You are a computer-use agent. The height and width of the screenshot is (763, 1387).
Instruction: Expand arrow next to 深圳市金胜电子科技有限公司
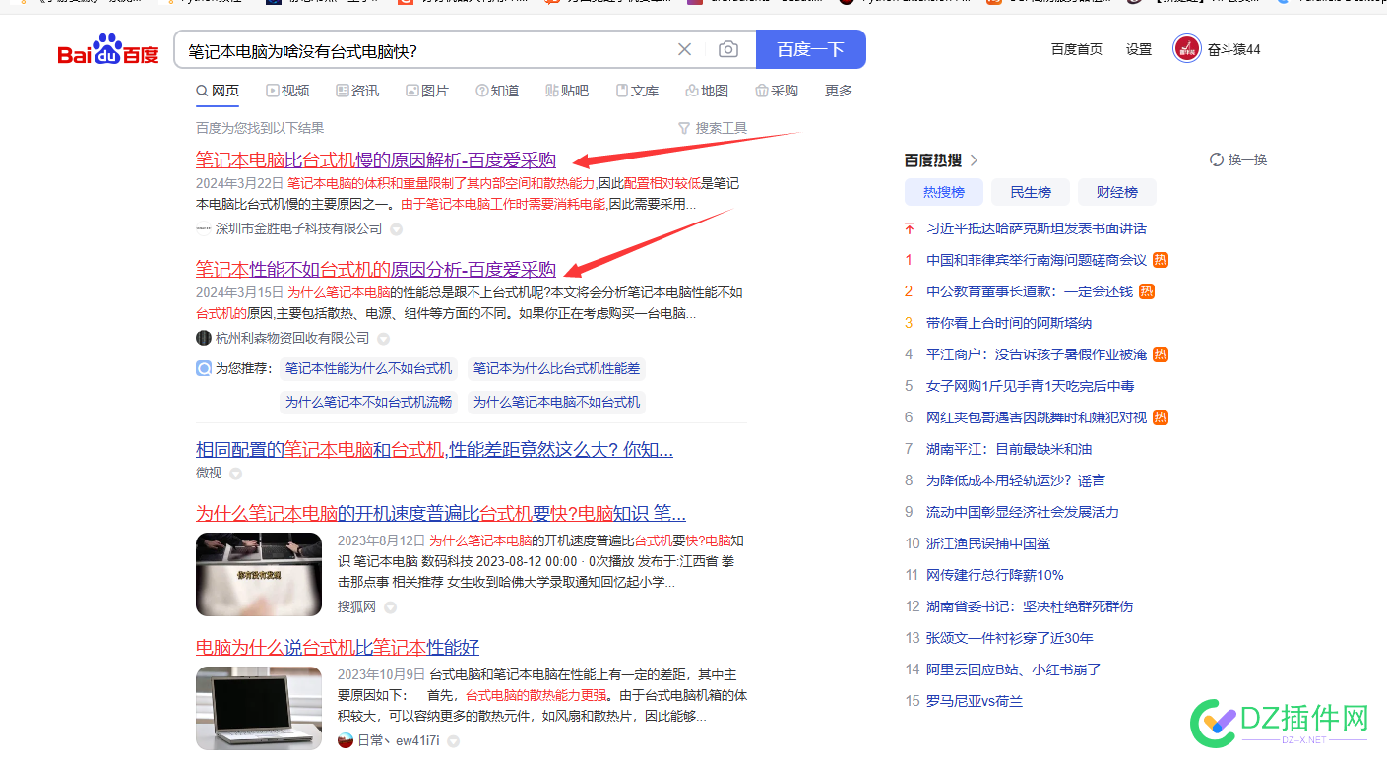point(397,229)
